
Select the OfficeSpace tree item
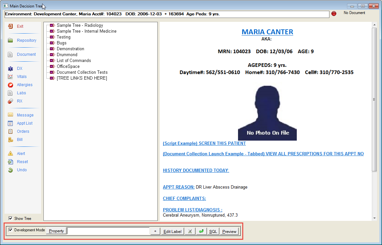coord(68,67)
